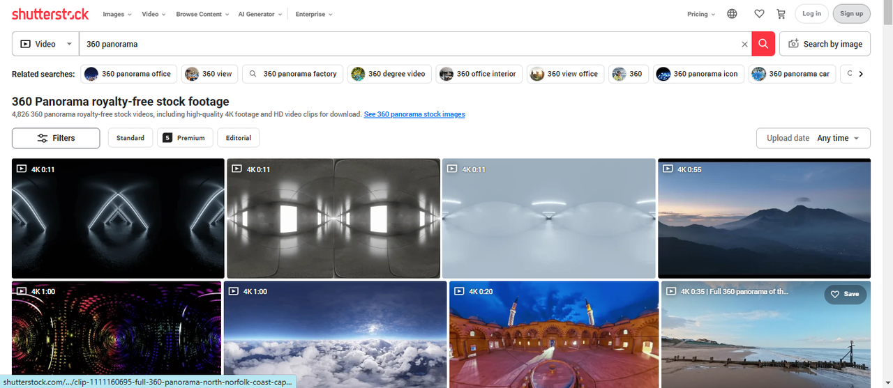Open the Upload date Any time dropdown
This screenshot has height=388, width=893.
[813, 138]
